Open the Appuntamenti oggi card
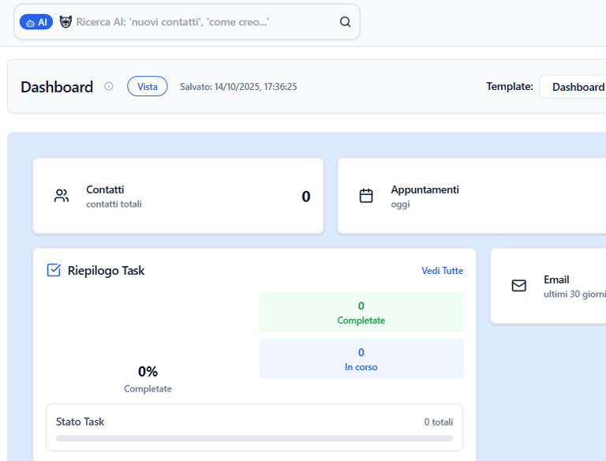The image size is (606, 461). click(472, 196)
